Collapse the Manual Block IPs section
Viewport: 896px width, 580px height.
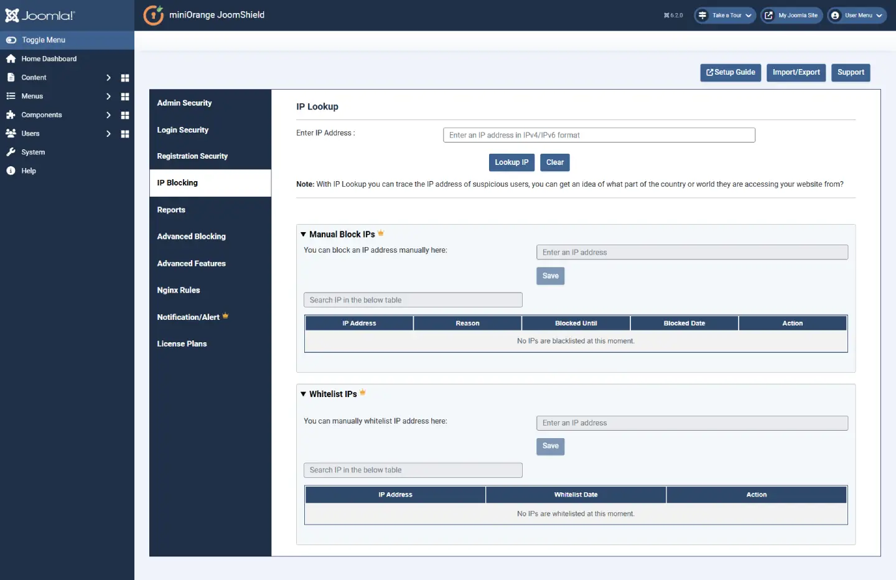pos(304,235)
